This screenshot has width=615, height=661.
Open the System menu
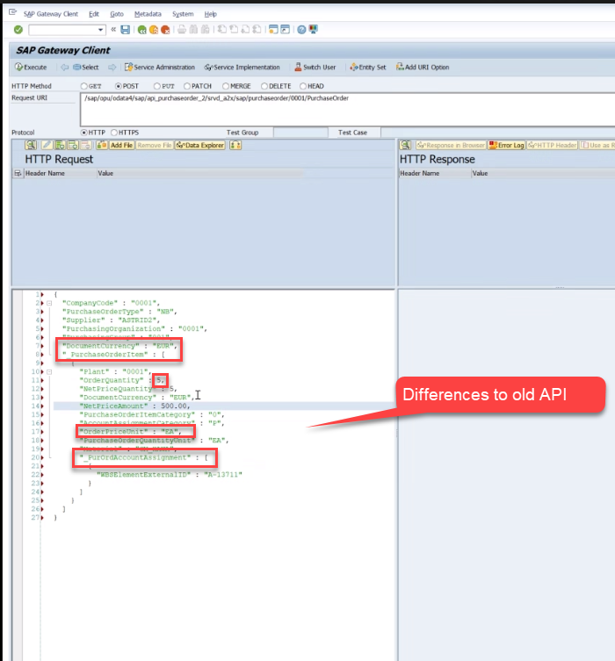point(183,14)
